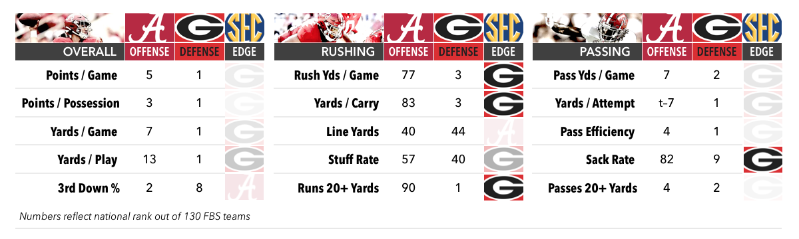Click faded Alabama edge logo for 3rd Down %
The width and height of the screenshot is (799, 239).
pos(244,188)
